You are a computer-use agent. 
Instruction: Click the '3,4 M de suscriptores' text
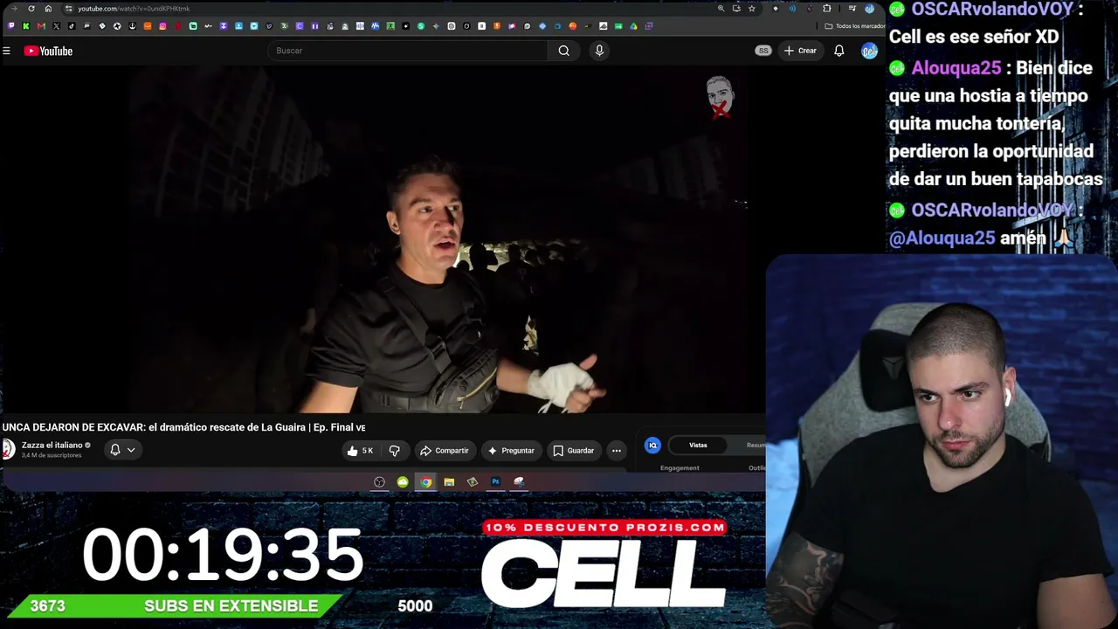(52, 456)
